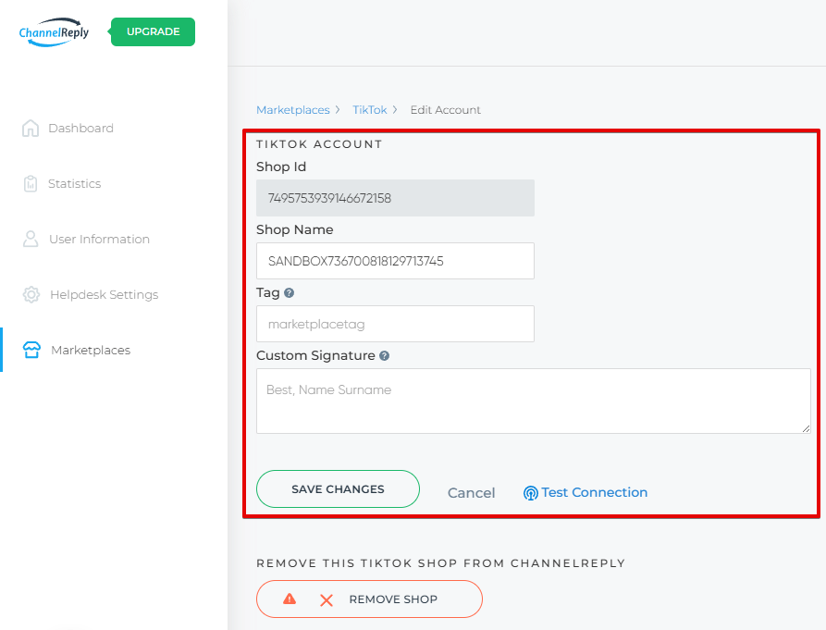Click the Custom Signature resize handle
Viewport: 826px width, 630px height.
[x=806, y=428]
